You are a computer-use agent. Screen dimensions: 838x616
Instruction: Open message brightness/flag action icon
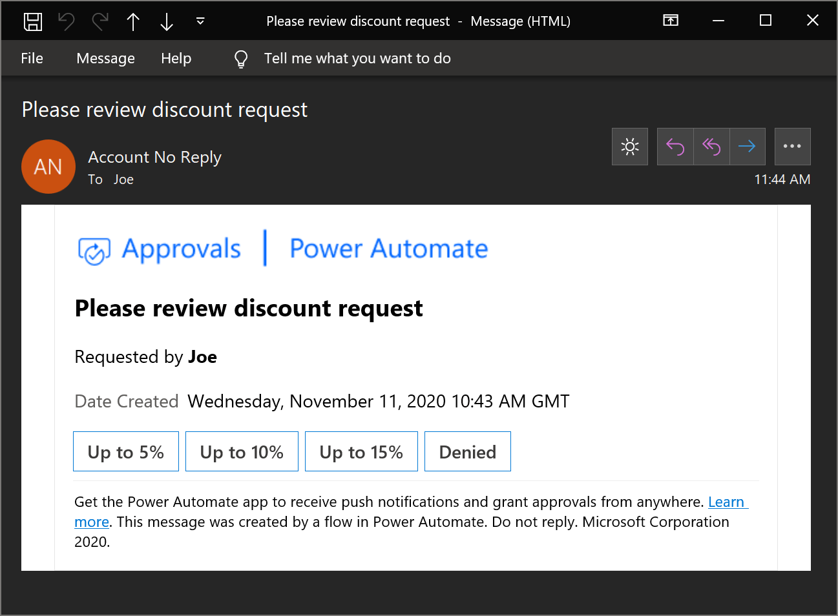click(629, 147)
